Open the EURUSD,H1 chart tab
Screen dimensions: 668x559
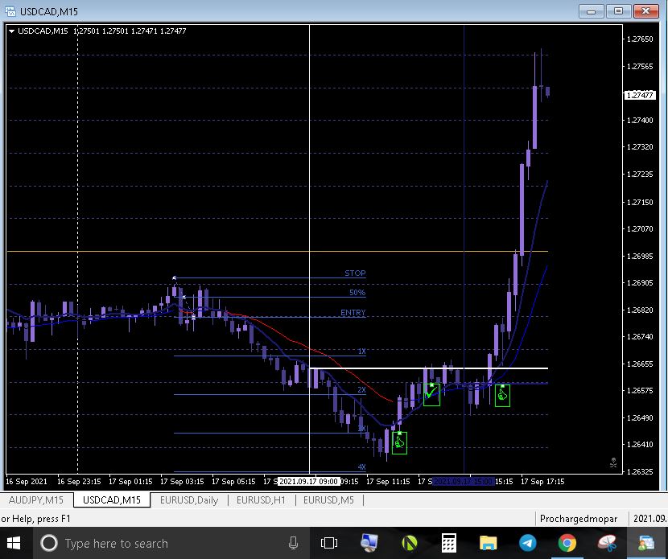(x=261, y=499)
